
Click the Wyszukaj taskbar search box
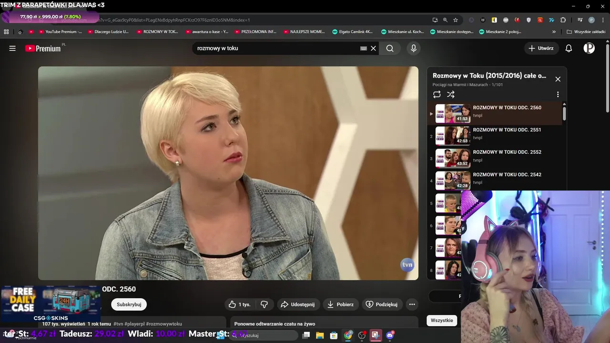(263, 335)
